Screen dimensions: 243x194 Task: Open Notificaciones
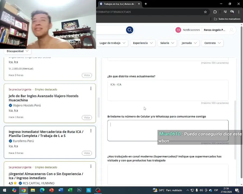191,30
